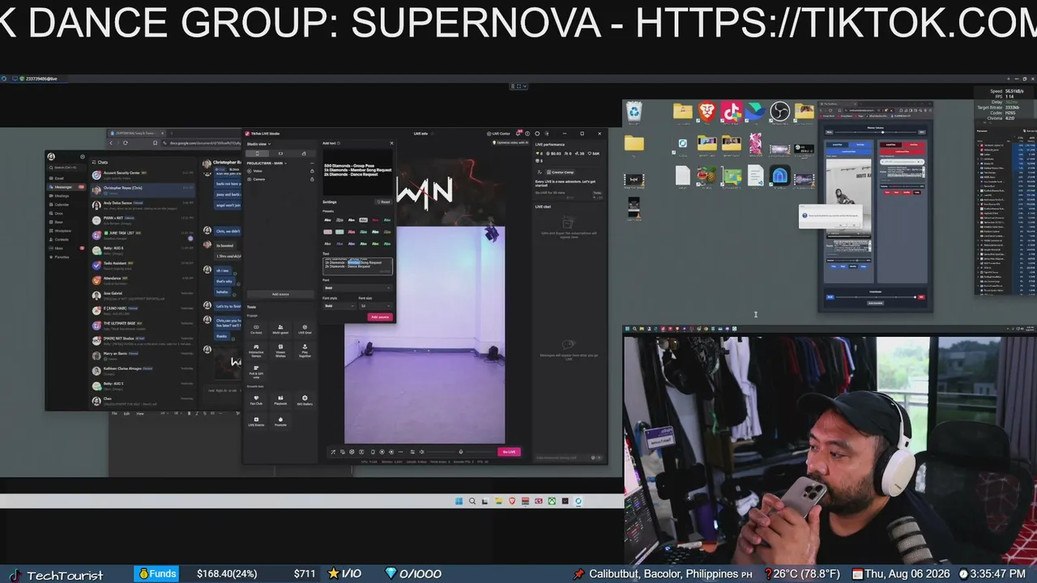Open LIVE Events tool
Viewport: 1037px width, 583px height.
pyautogui.click(x=256, y=421)
